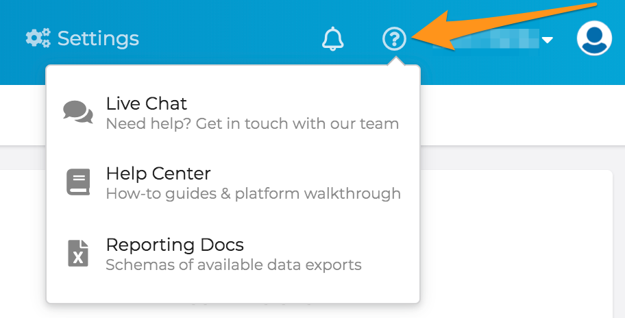Open the user profile avatar
Viewport: 625px width, 318px height.
point(594,38)
